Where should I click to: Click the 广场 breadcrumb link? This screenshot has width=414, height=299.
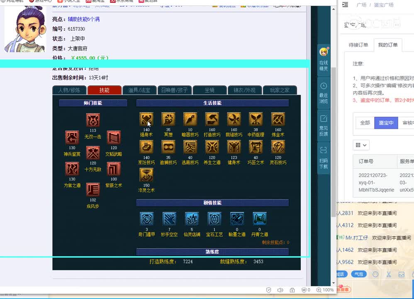click(x=361, y=5)
